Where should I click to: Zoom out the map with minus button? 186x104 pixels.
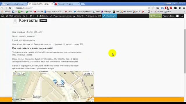click(15, 83)
